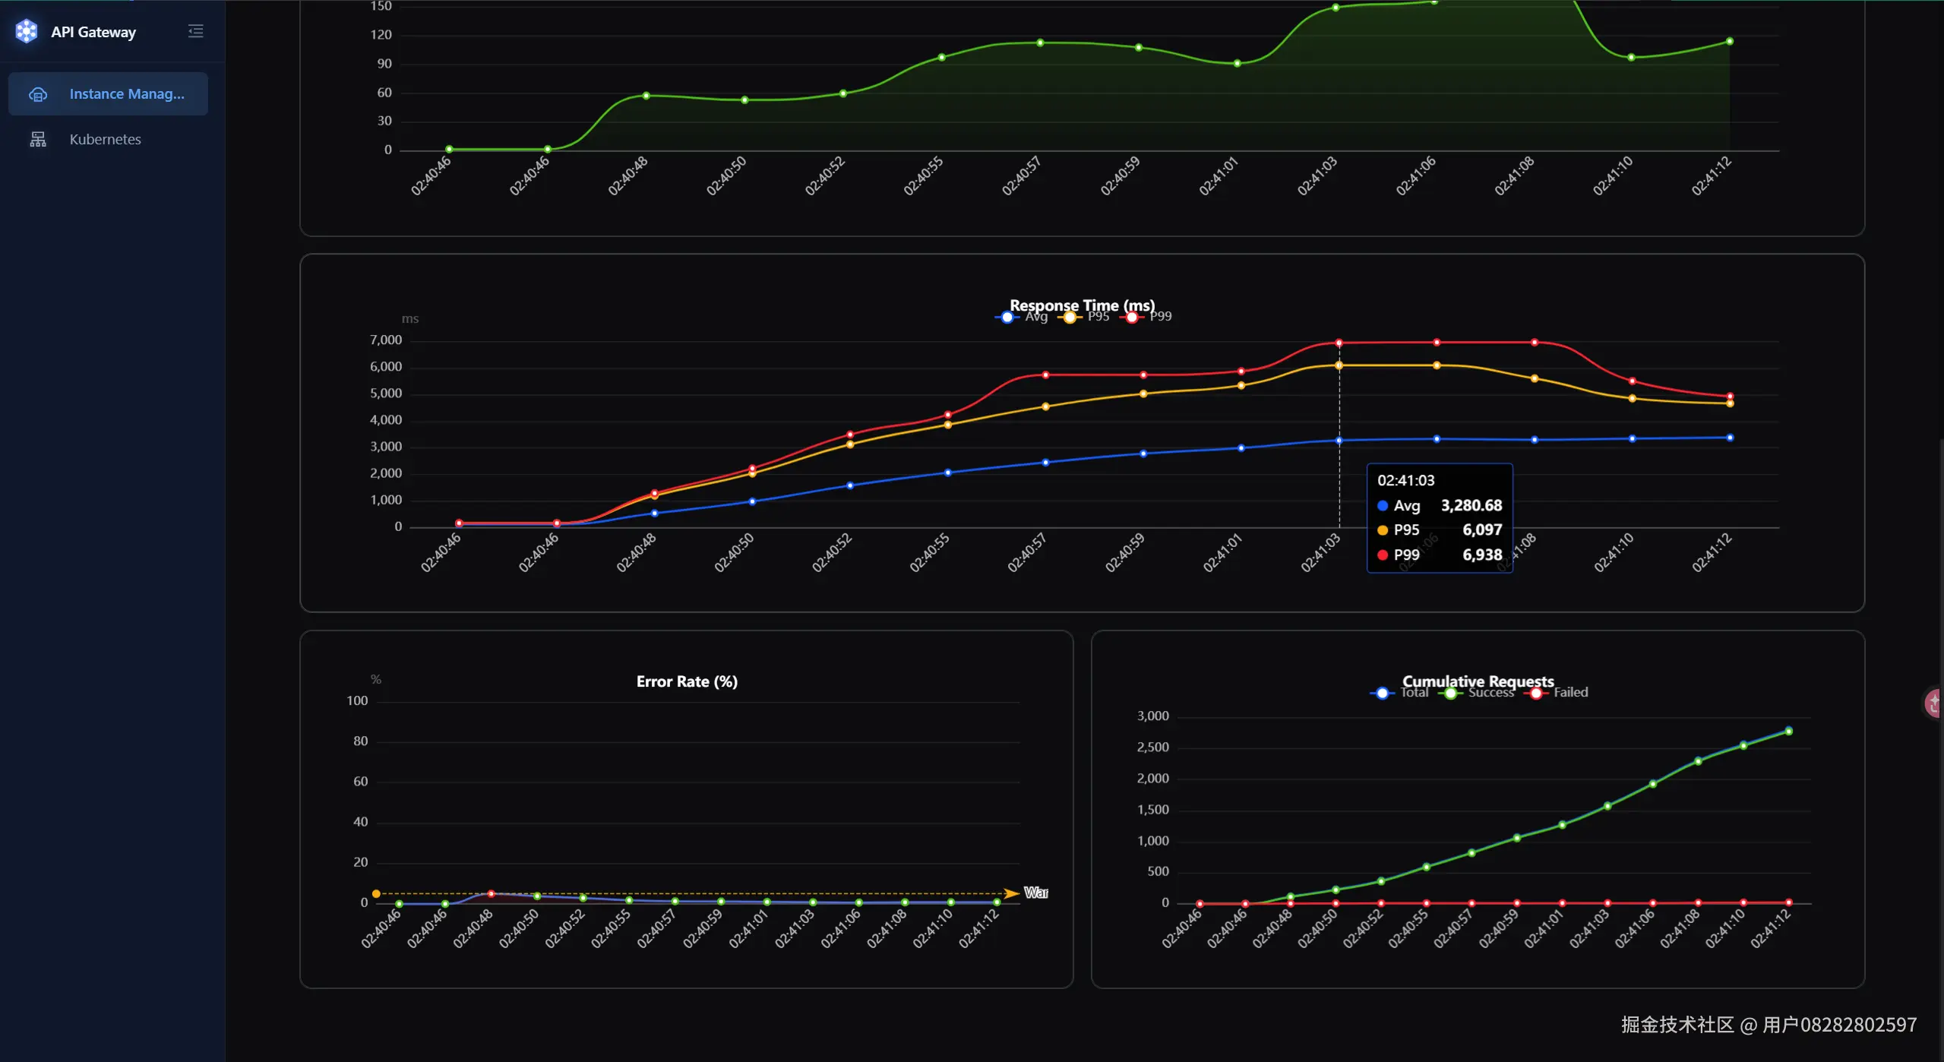Viewport: 1944px width, 1062px height.
Task: Click the P99 point at 02:40:57 in Response Time
Action: tap(1046, 375)
